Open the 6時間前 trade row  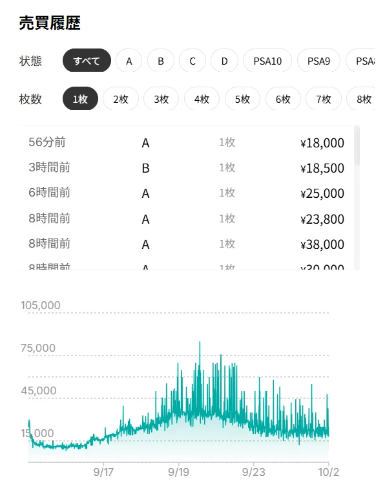186,193
